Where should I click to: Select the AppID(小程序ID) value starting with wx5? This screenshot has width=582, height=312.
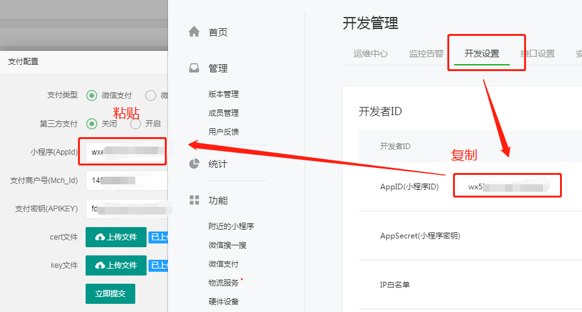point(508,187)
